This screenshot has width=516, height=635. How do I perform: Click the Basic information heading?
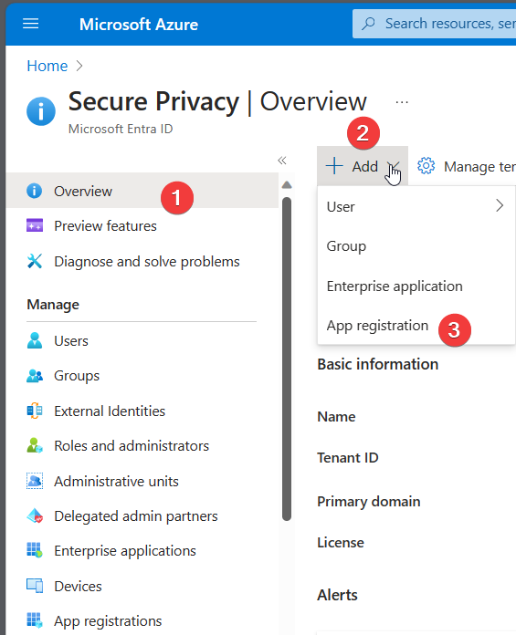[378, 364]
